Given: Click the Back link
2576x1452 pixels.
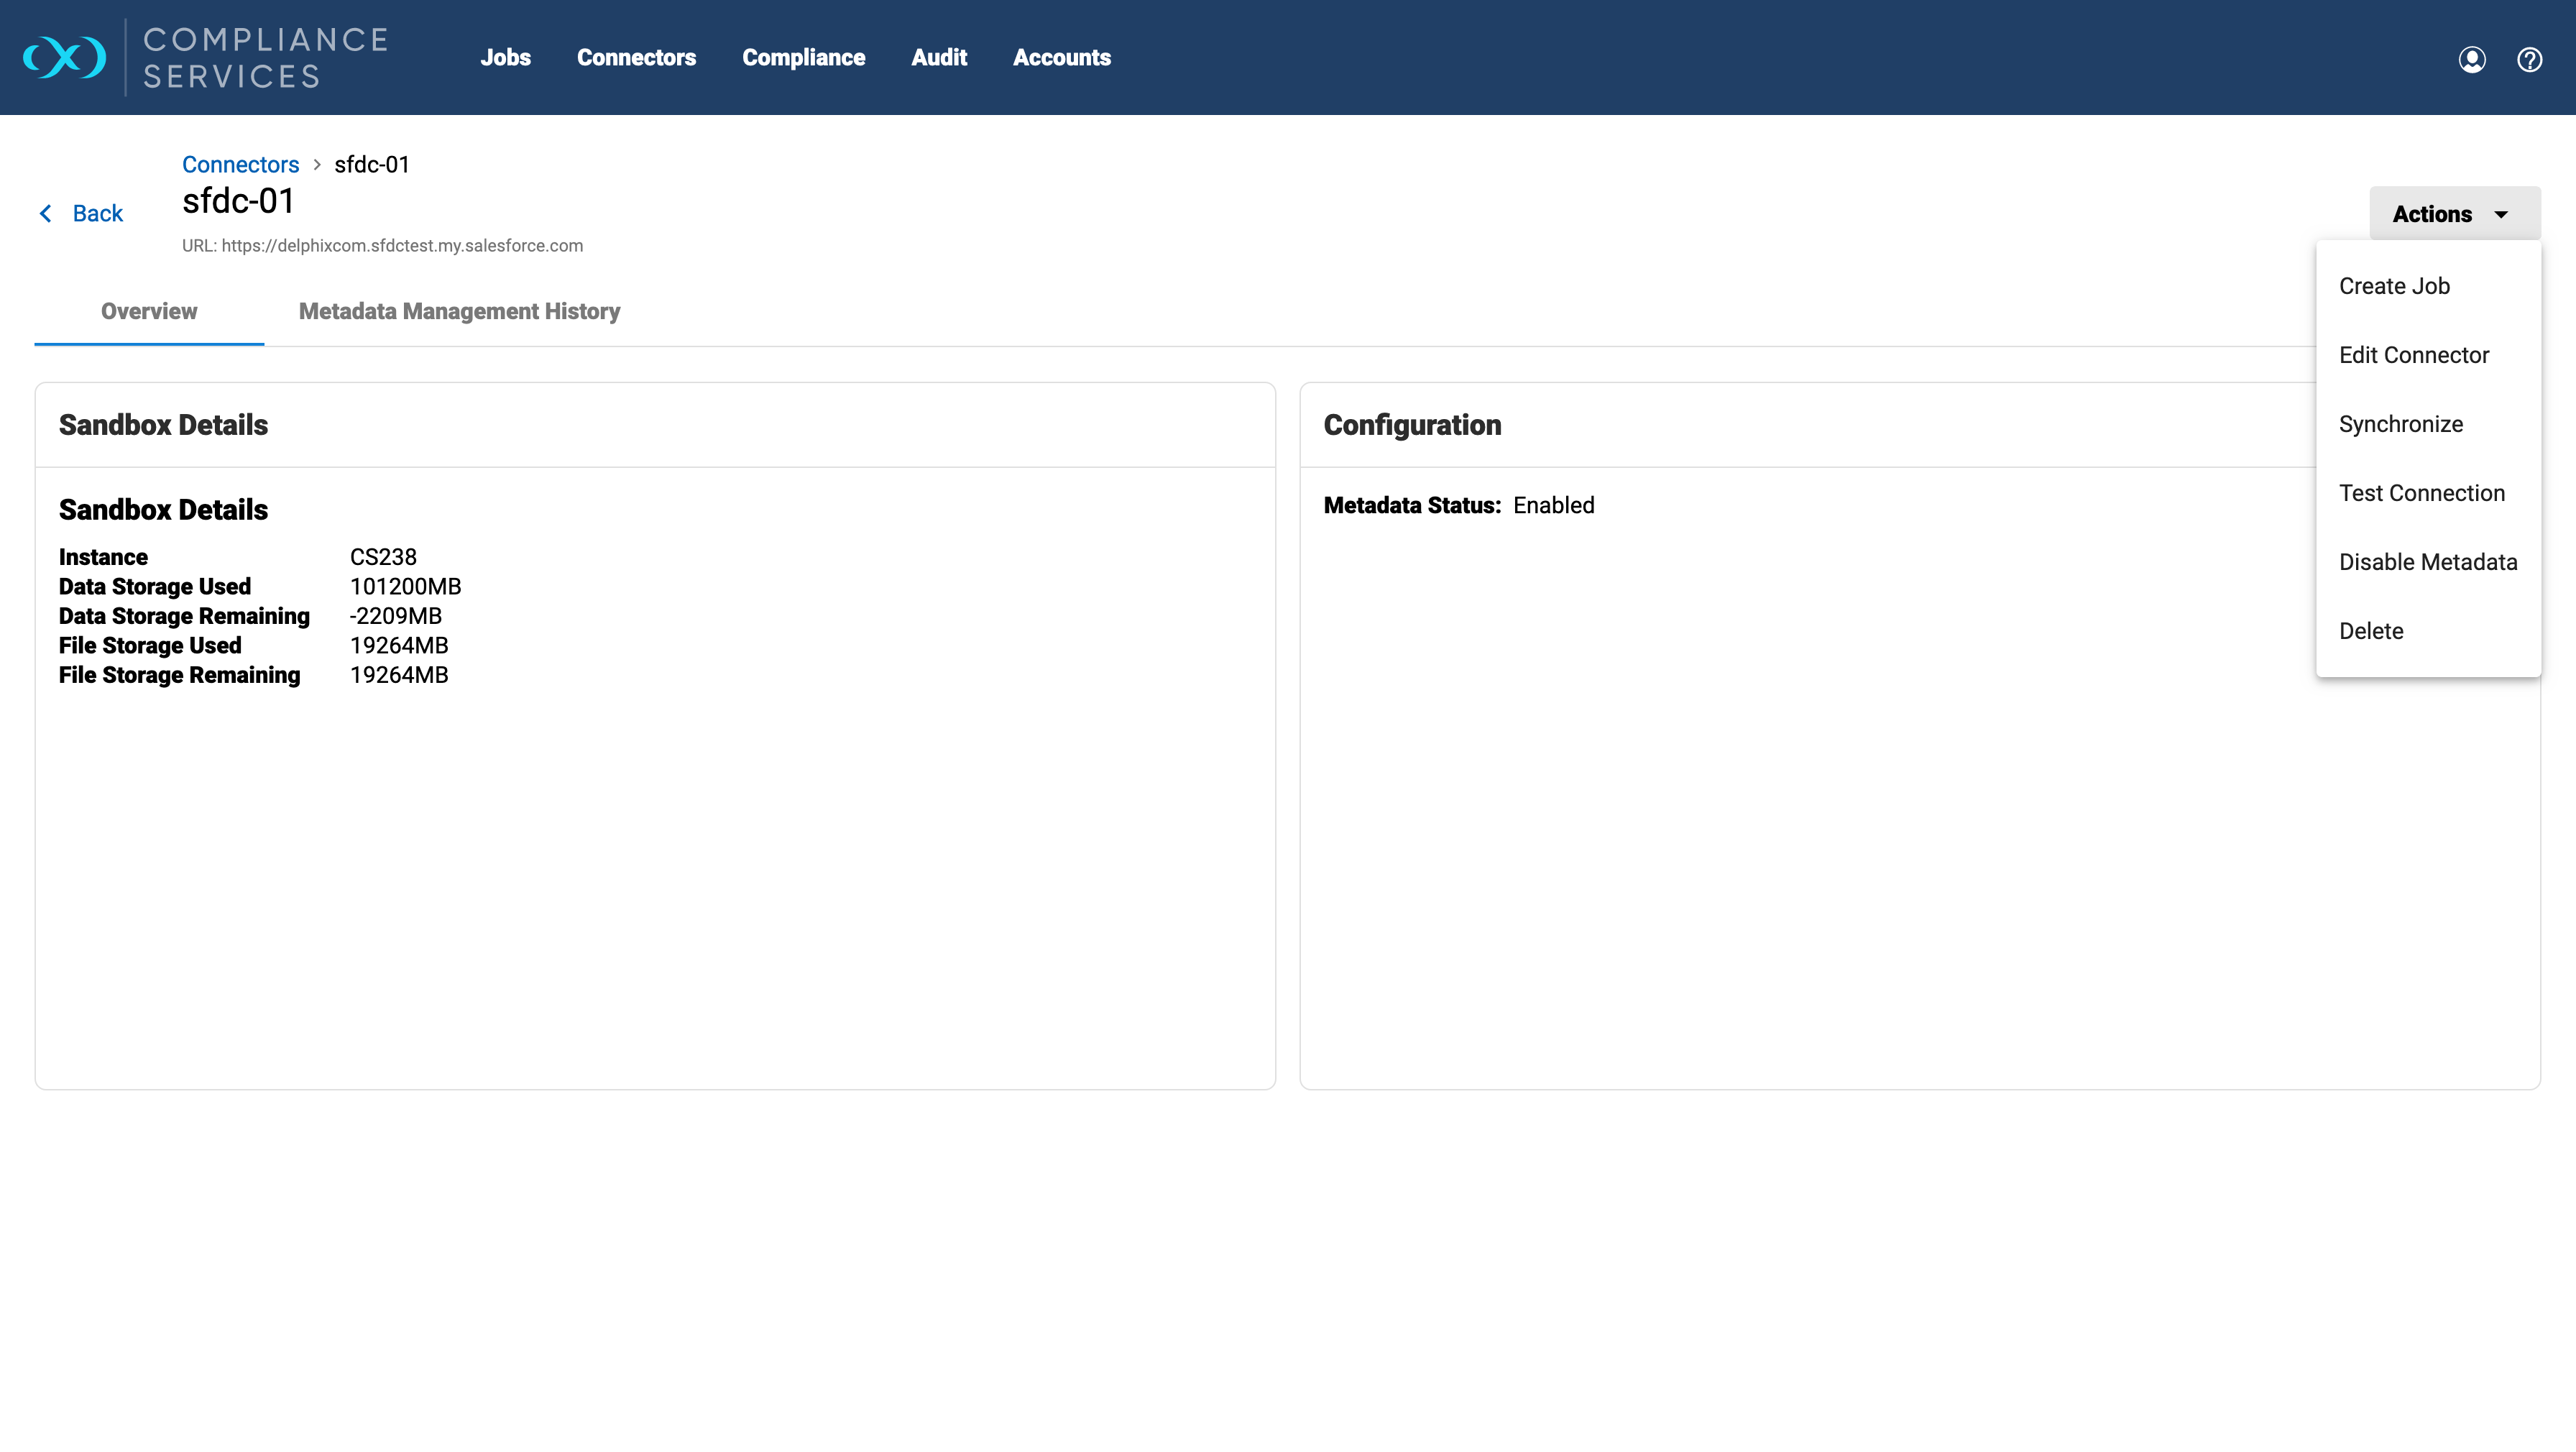Looking at the screenshot, I should click(97, 214).
